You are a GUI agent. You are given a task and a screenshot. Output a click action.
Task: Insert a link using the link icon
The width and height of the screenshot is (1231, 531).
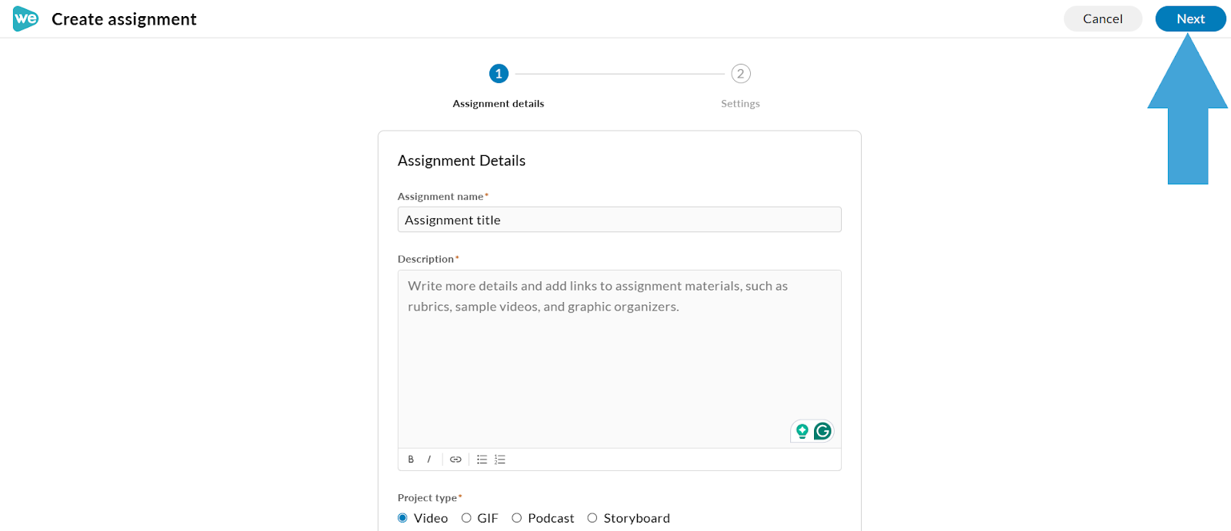(x=455, y=460)
